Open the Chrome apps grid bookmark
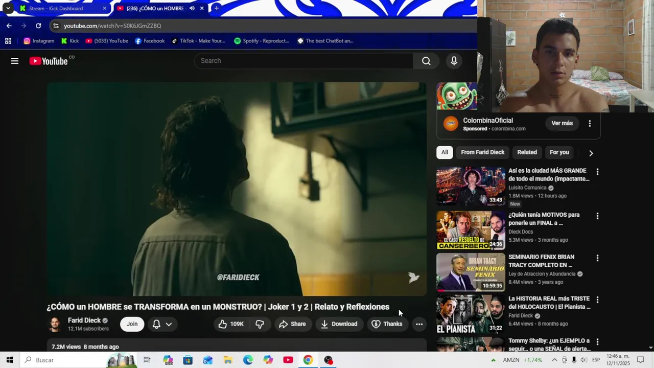Viewport: 654px width, 368px height. [8, 41]
